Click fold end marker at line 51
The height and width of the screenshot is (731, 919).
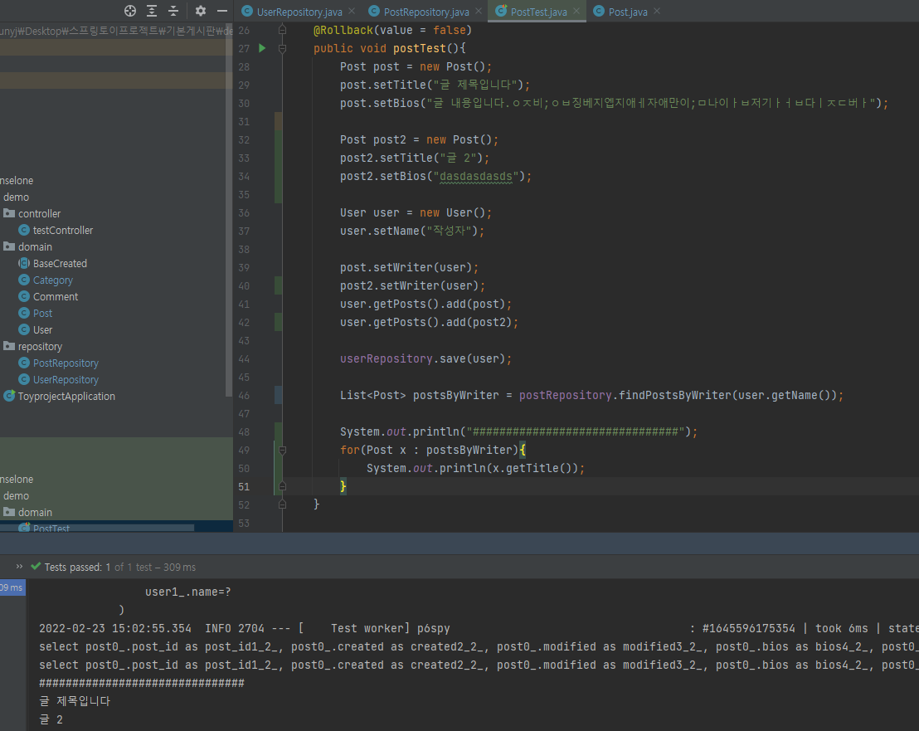(x=283, y=486)
